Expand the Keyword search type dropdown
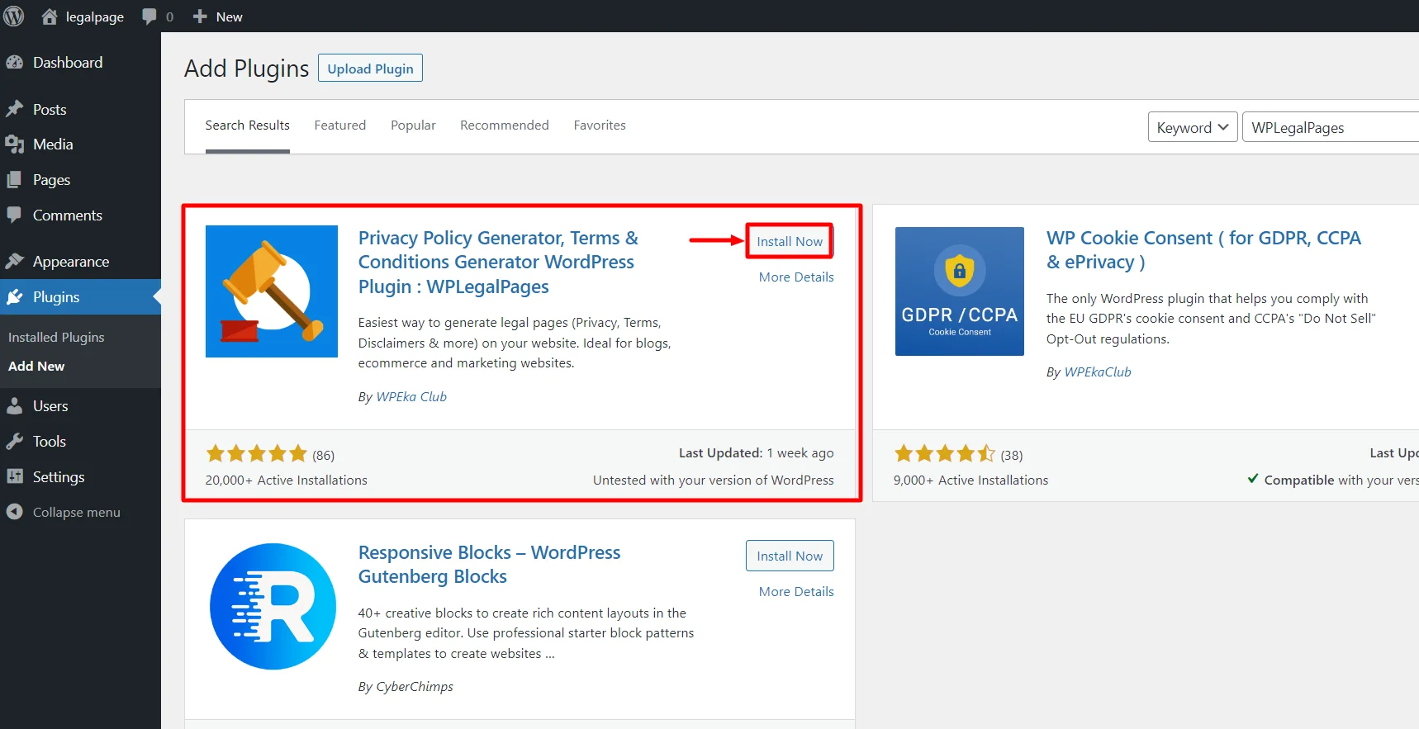Viewport: 1419px width, 729px height. [1192, 127]
